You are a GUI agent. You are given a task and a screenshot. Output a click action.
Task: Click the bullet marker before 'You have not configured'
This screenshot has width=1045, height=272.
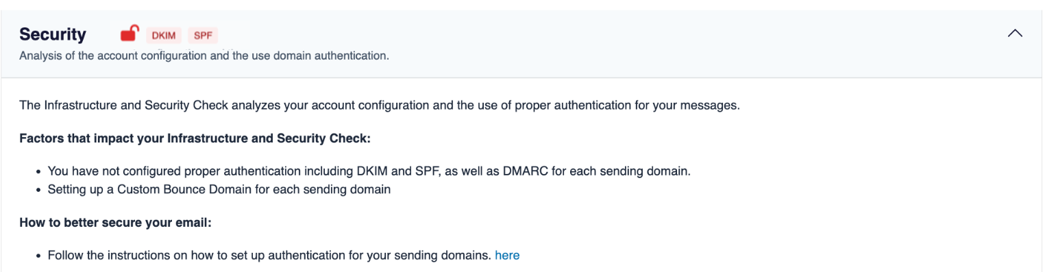(x=40, y=172)
